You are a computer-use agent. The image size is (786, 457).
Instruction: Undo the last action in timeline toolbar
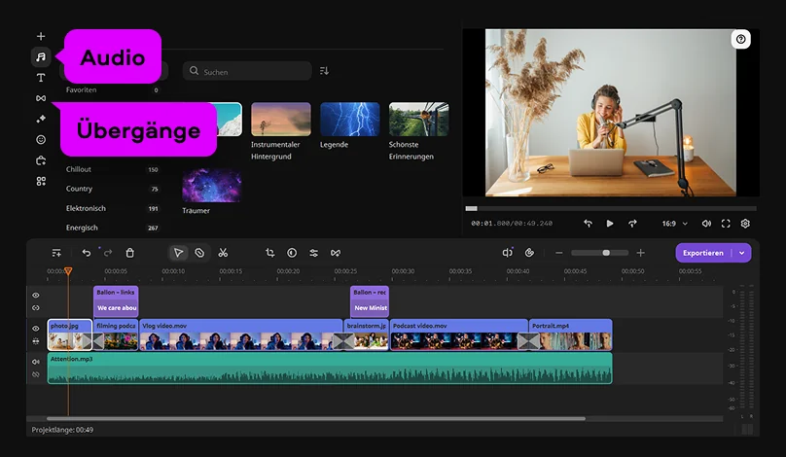tap(87, 253)
